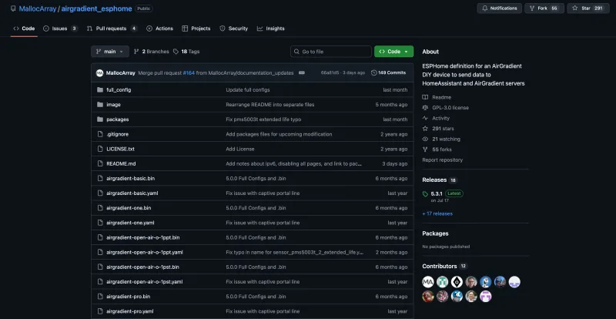Viewport: 616px width, 319px height.
Task: Switch to the Actions tab
Action: click(159, 29)
